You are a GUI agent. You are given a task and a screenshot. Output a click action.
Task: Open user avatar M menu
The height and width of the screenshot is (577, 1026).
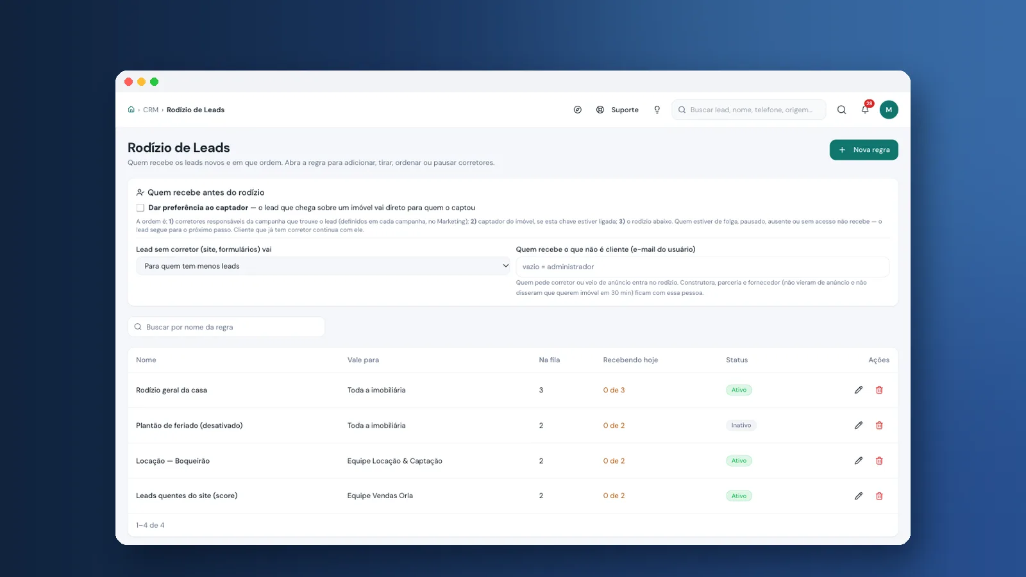pyautogui.click(x=889, y=110)
